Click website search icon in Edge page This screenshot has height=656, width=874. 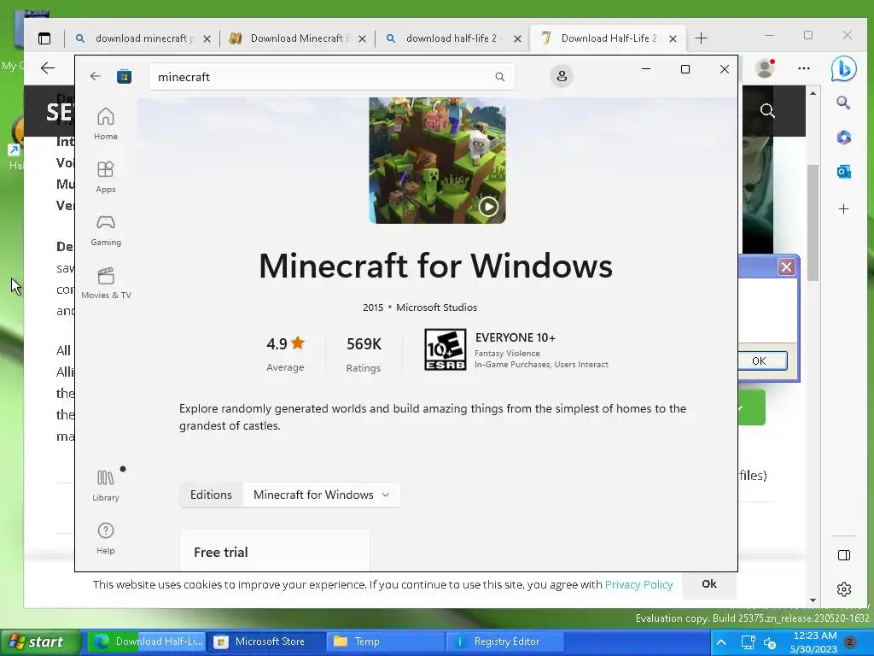click(767, 111)
